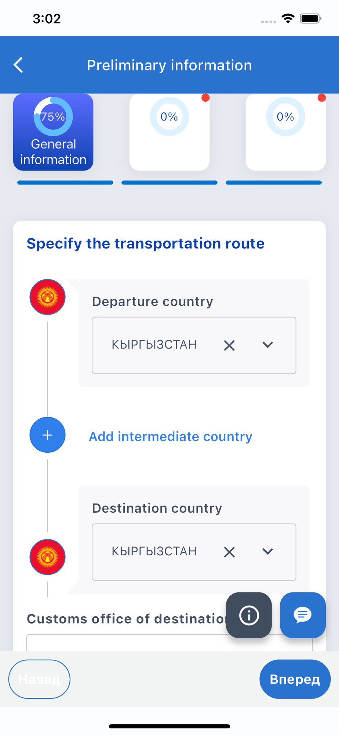Clear the Destination country selection
This screenshot has width=339, height=735.
click(229, 552)
